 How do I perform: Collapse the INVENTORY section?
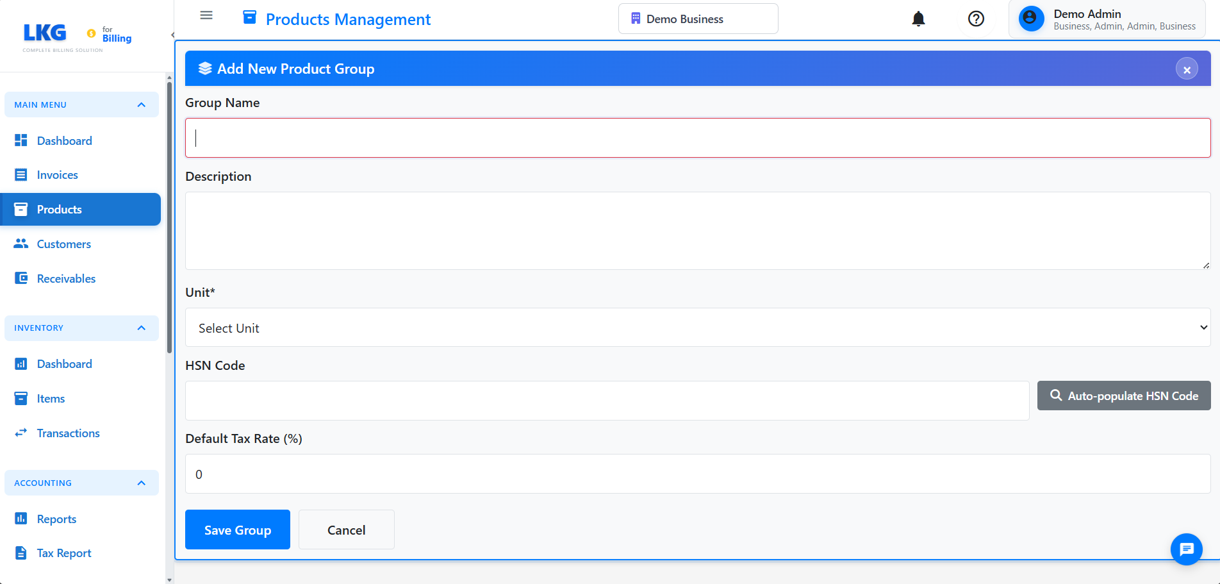(x=141, y=328)
